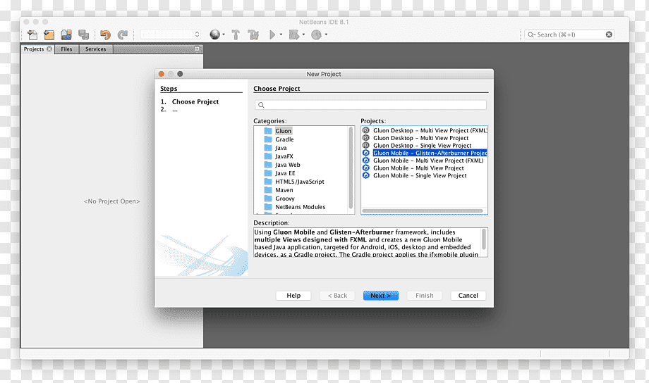Click the globe browser icon in the toolbar

click(214, 34)
